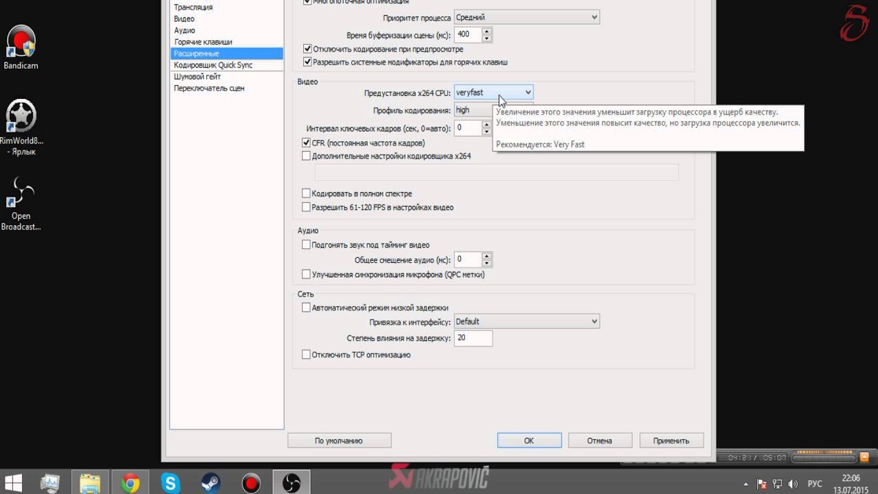The width and height of the screenshot is (878, 494).
Task: Select the RimWorld desktop shortcut
Action: point(21,128)
